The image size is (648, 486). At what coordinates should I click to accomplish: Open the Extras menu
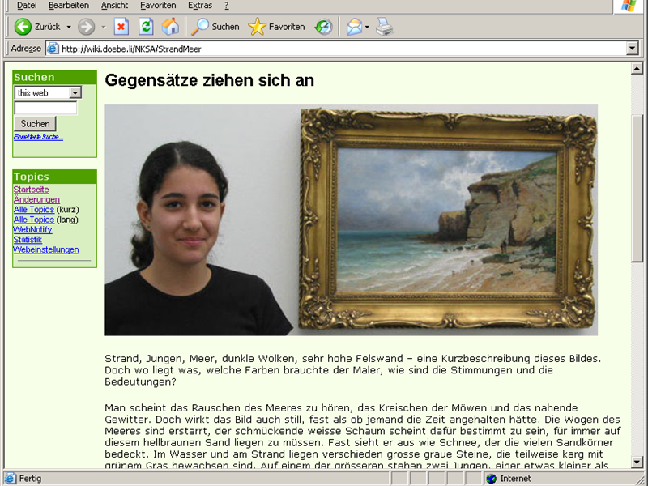tap(199, 6)
